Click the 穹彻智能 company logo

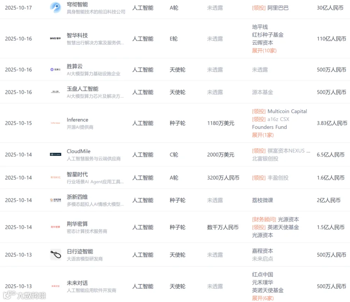click(55, 7)
